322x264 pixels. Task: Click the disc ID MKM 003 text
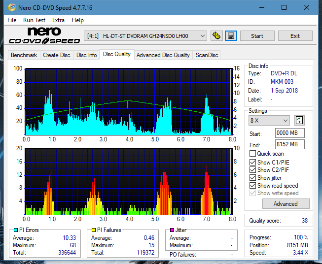tap(282, 82)
